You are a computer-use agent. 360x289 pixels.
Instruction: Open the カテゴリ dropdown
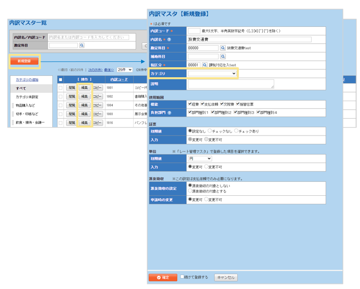coord(212,74)
